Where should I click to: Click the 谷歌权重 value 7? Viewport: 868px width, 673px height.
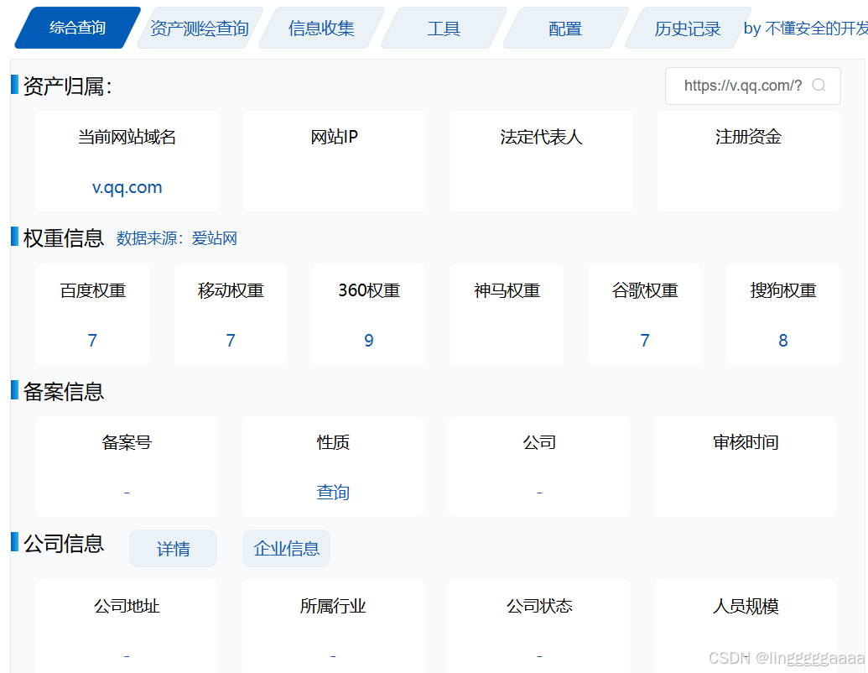click(644, 341)
